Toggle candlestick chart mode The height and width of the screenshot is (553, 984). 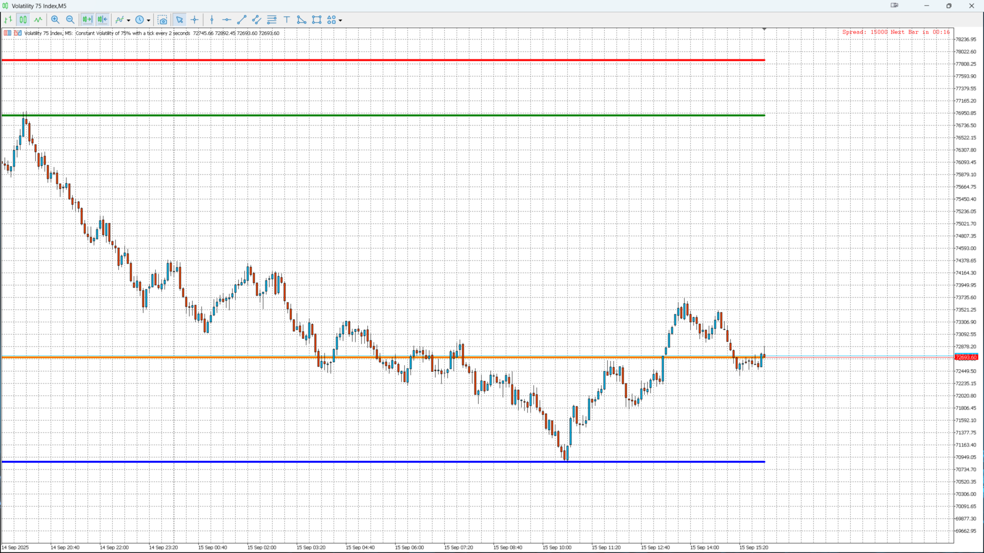pos(23,20)
